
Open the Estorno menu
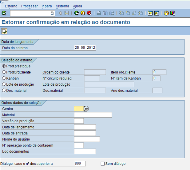(11, 6)
